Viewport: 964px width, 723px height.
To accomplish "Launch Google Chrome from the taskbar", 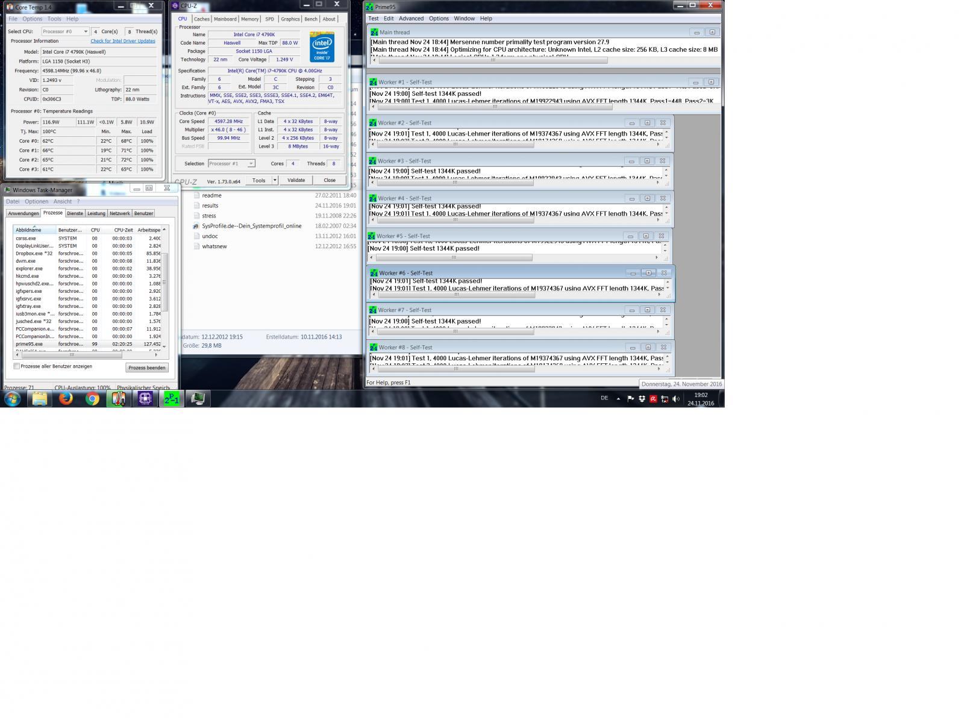I will (x=92, y=398).
